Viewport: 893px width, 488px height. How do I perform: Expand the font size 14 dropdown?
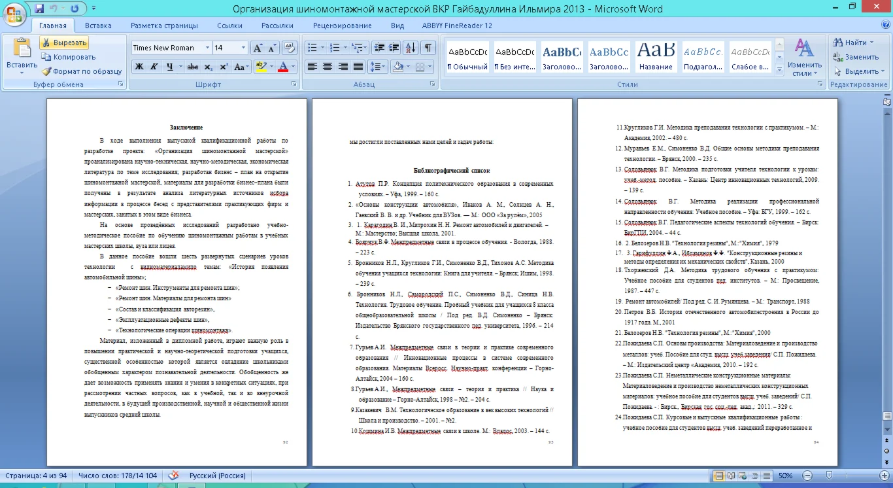[x=243, y=48]
